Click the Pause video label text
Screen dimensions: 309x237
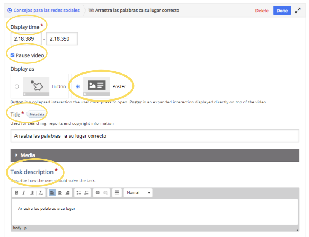(30, 55)
